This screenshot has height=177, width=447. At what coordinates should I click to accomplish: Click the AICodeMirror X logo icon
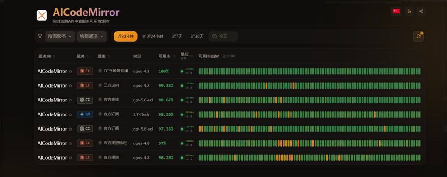tap(42, 15)
